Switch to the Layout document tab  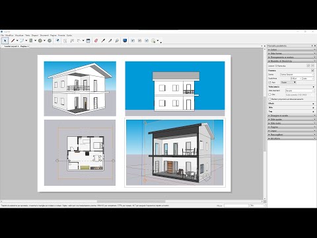(17, 46)
